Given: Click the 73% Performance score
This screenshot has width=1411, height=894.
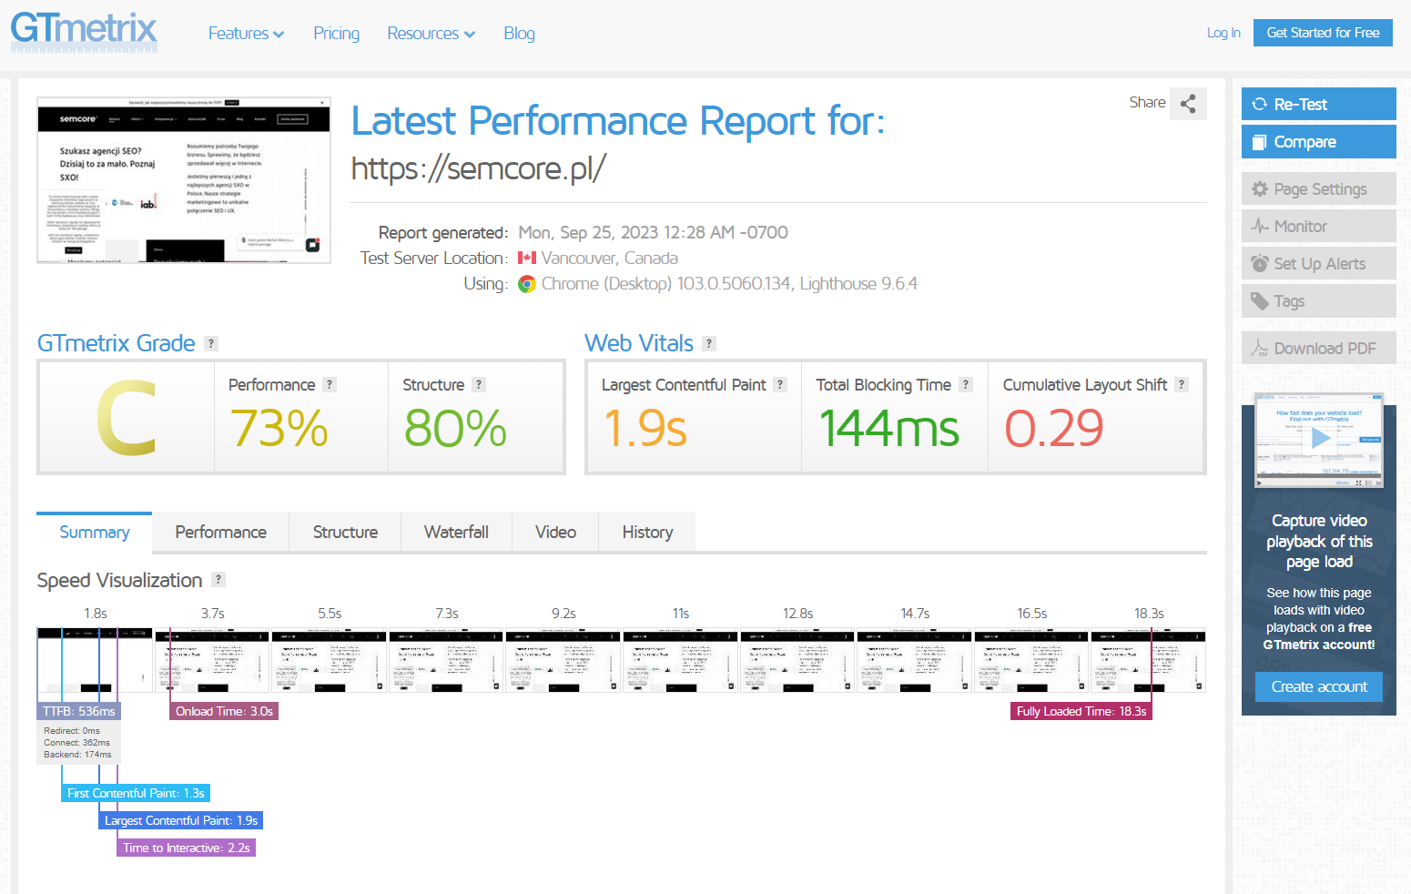Looking at the screenshot, I should click(x=279, y=428).
